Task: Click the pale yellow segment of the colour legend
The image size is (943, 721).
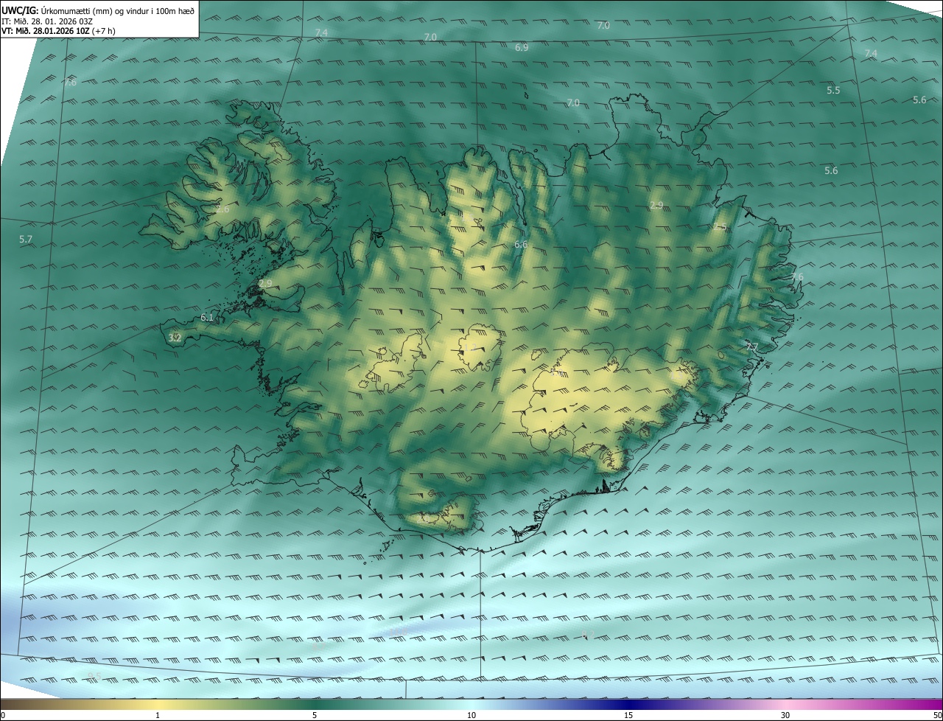Action: [x=158, y=704]
